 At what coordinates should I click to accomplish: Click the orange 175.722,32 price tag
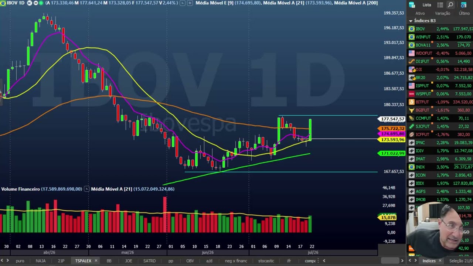tap(392, 129)
